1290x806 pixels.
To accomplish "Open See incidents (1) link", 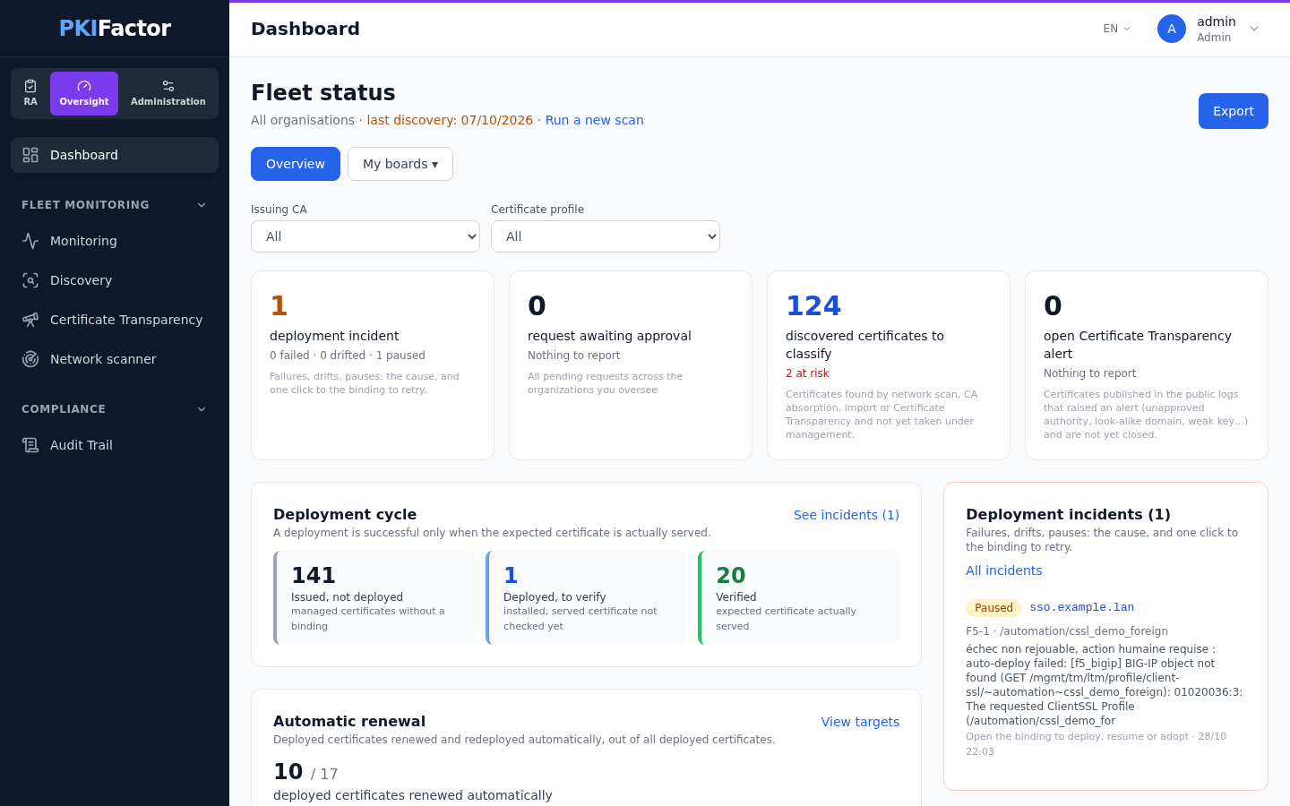I will (847, 515).
